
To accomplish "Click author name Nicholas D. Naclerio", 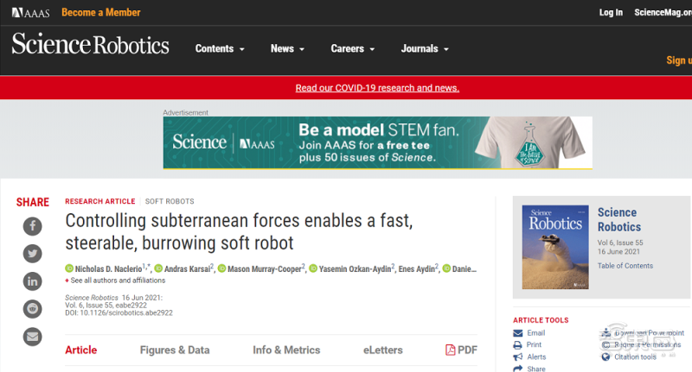I will click(x=109, y=269).
